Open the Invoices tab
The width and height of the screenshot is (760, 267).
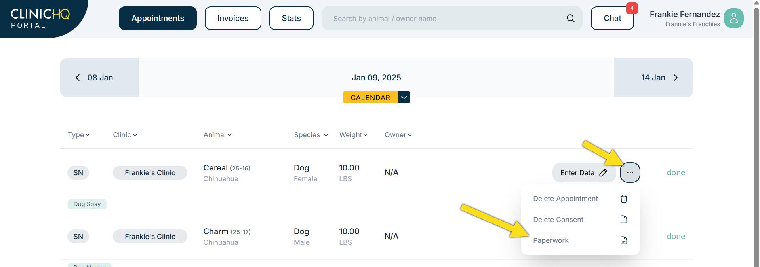(233, 18)
